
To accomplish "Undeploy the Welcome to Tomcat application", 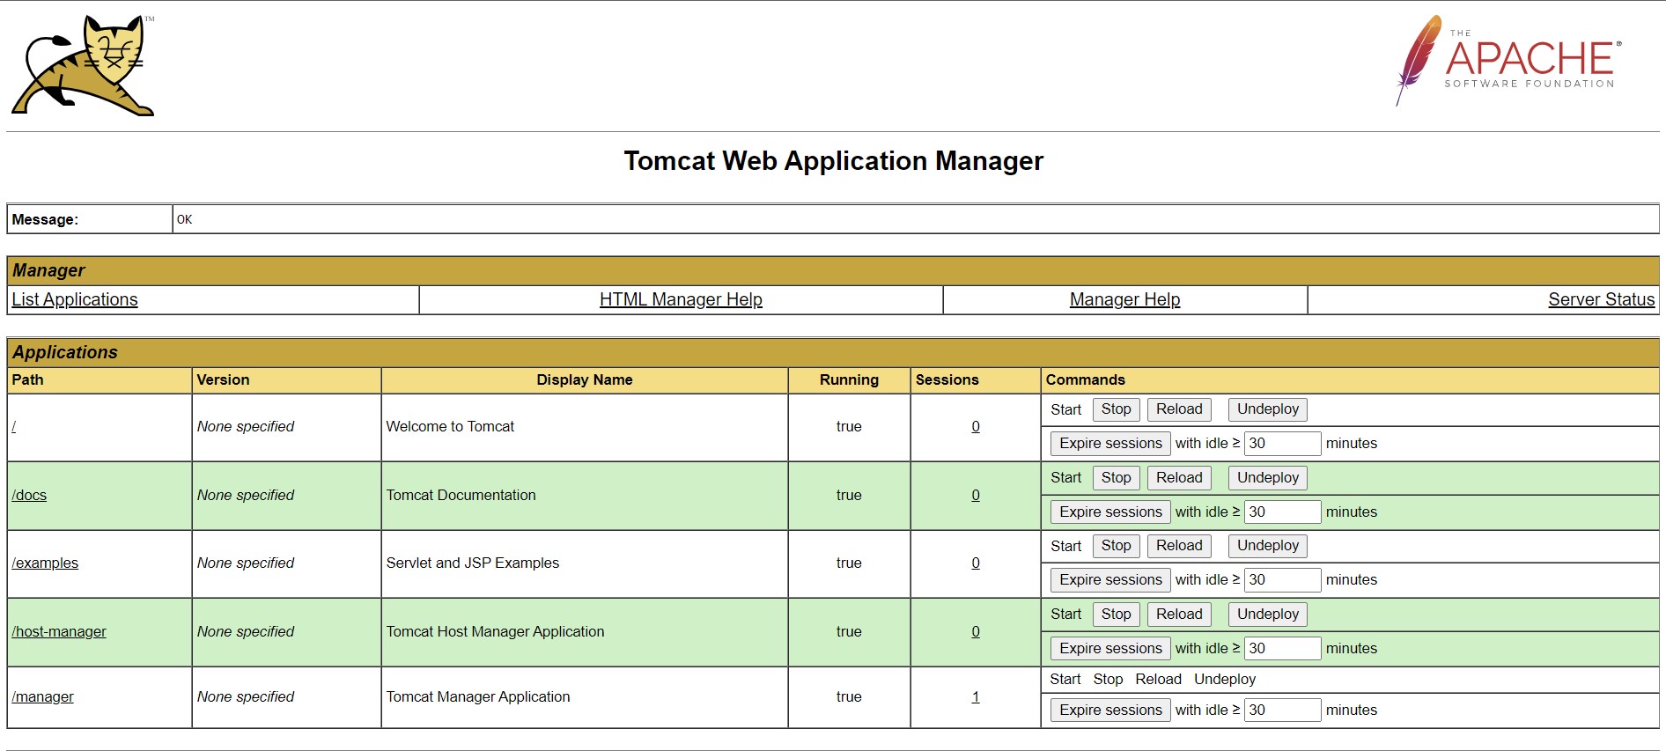I will [1268, 409].
